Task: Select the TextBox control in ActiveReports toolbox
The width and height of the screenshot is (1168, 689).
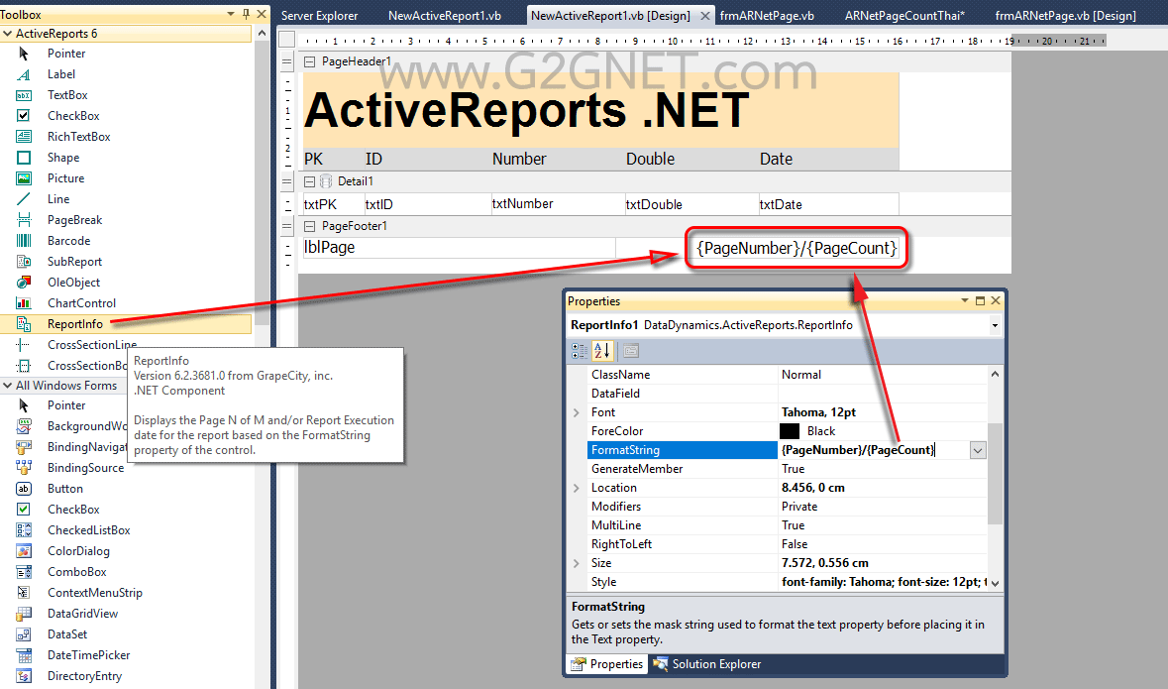Action: click(x=67, y=95)
